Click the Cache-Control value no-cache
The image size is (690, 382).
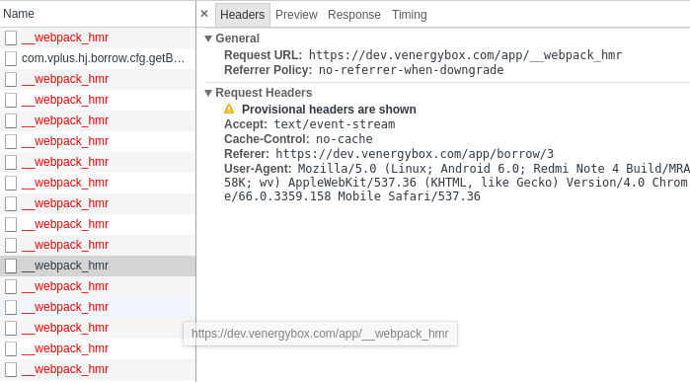pos(345,139)
